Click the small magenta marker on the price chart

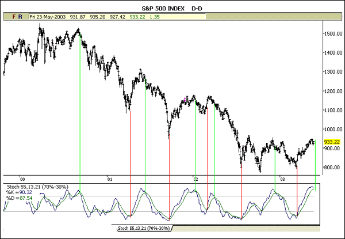coord(185,100)
